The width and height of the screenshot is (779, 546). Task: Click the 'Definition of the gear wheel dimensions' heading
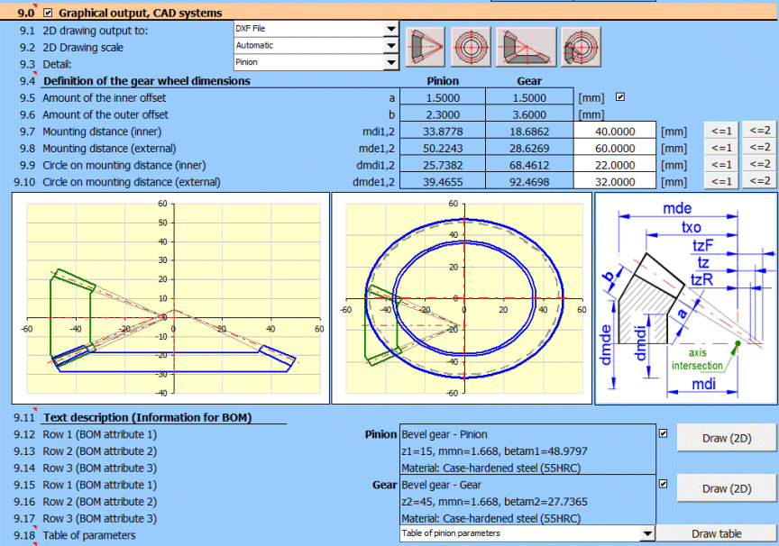point(147,81)
